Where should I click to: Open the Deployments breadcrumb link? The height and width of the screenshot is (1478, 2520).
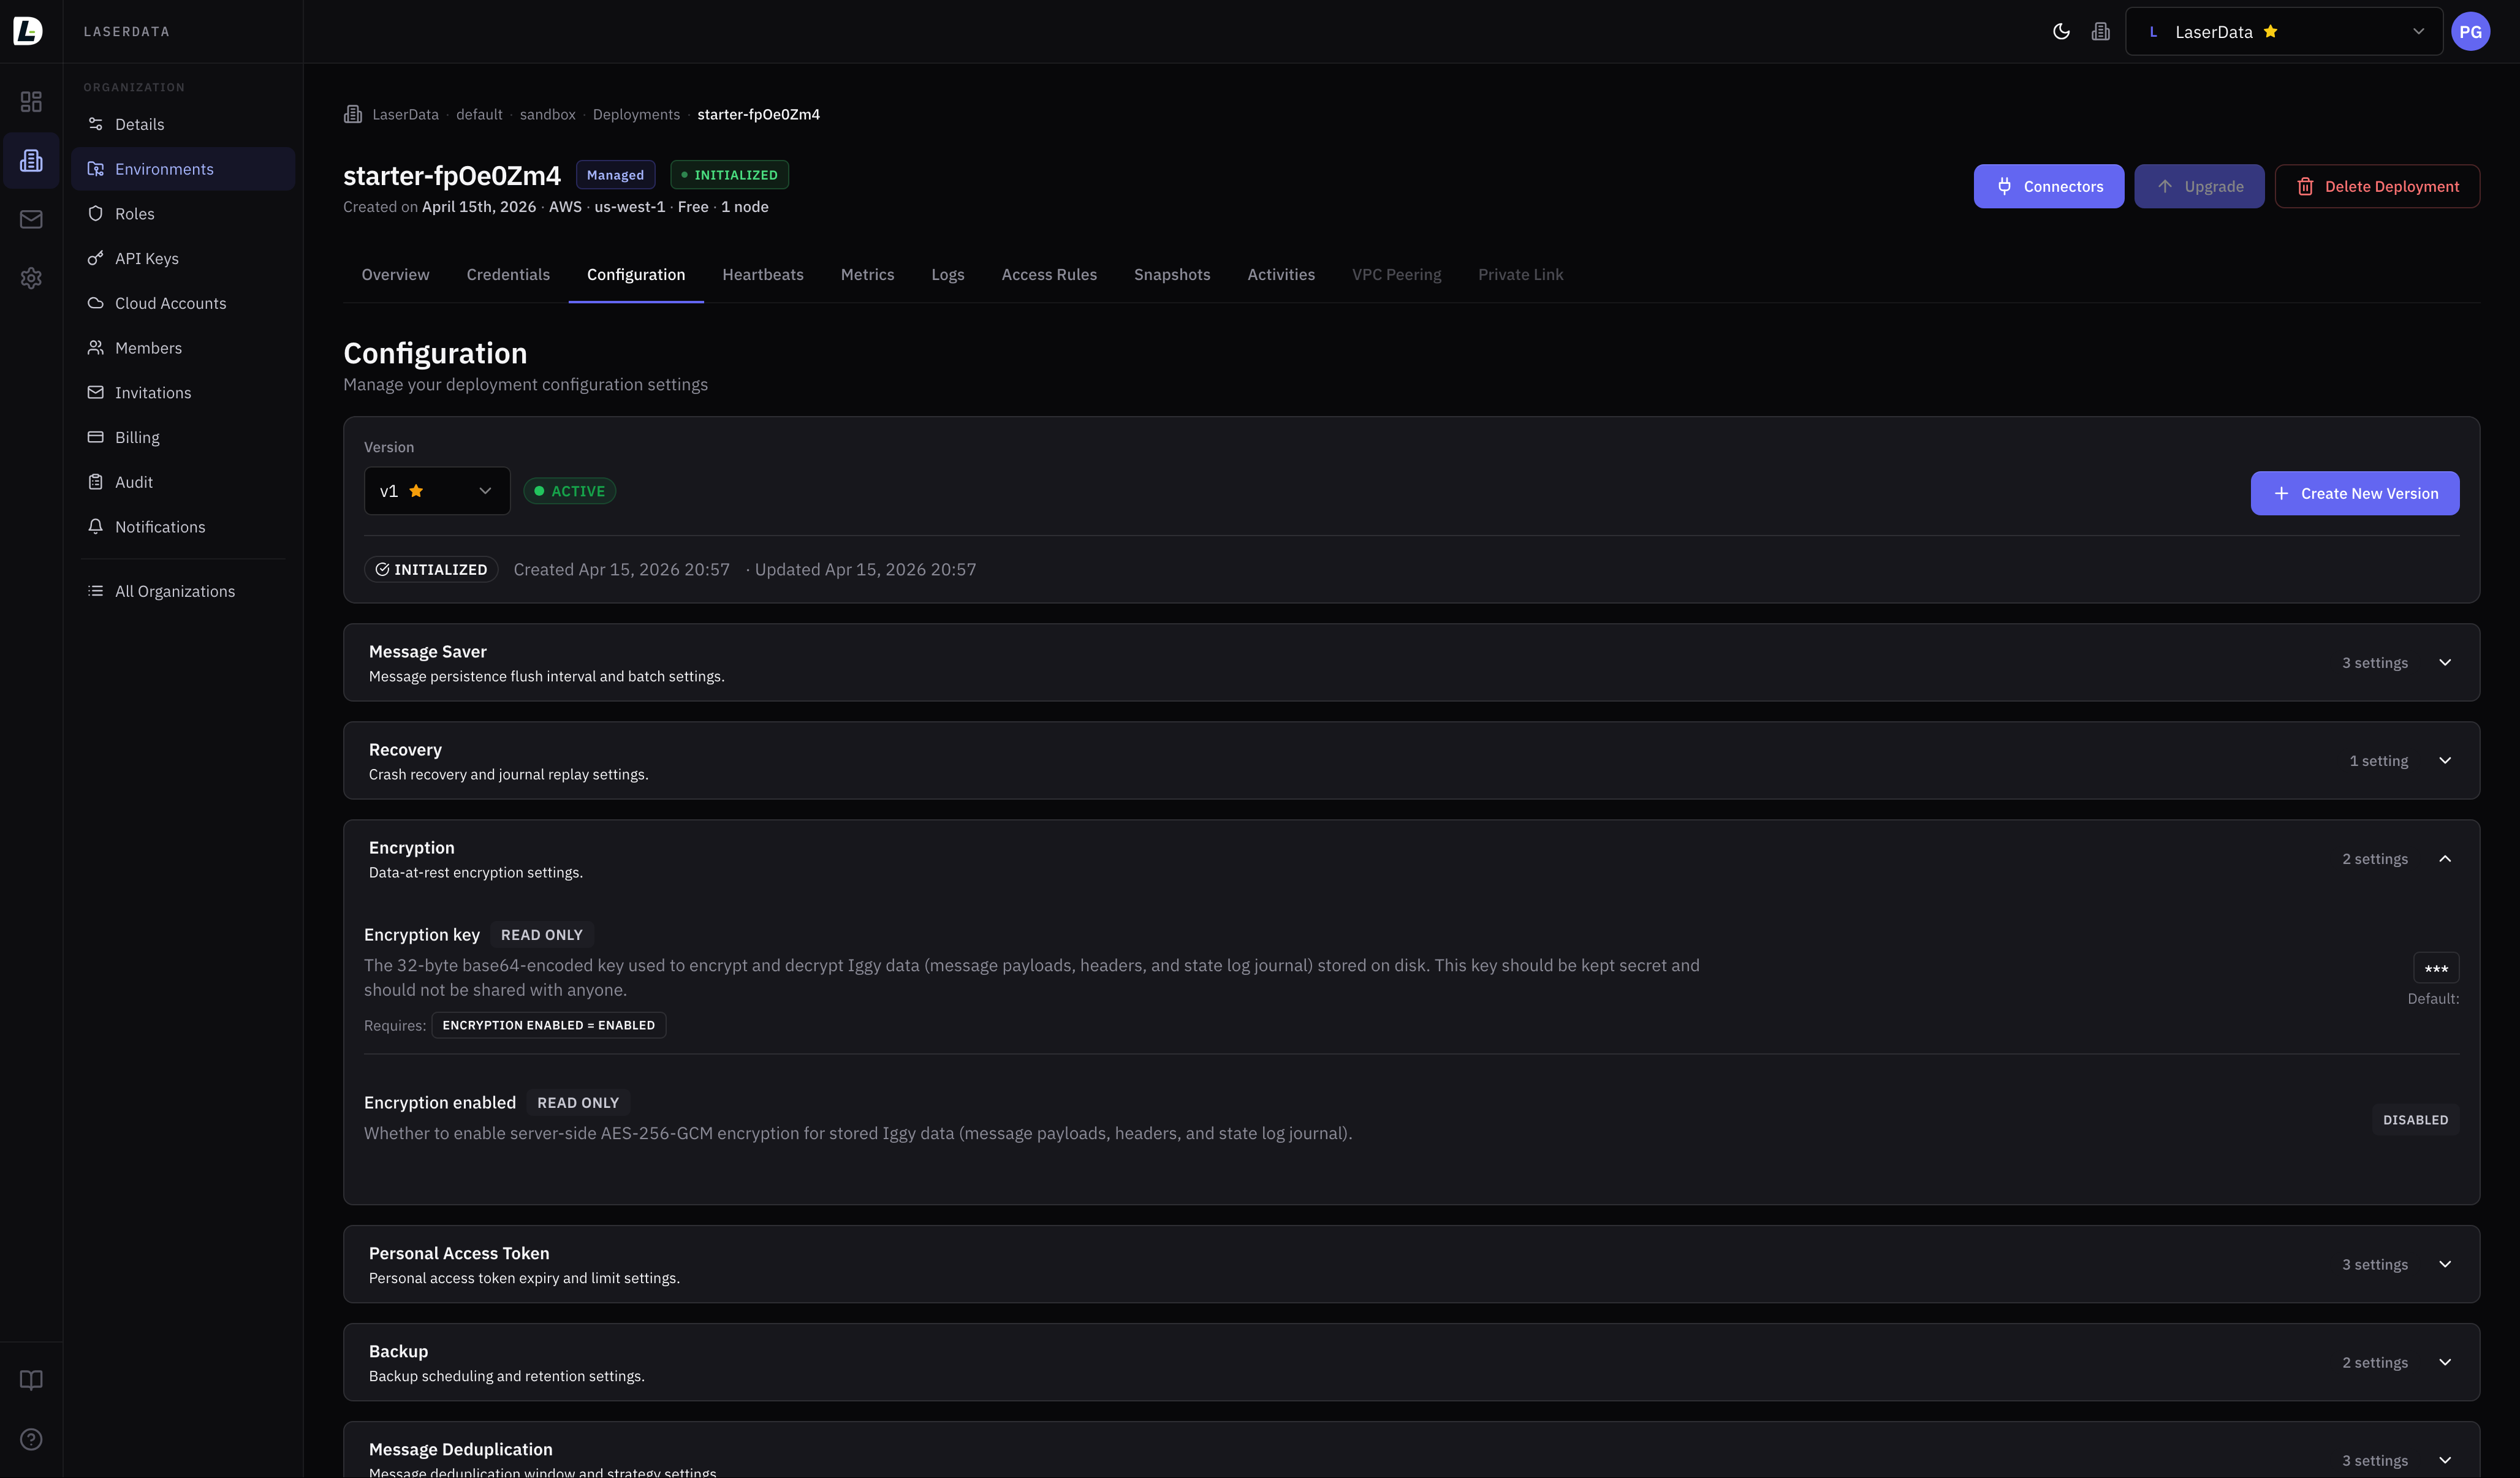tap(635, 114)
